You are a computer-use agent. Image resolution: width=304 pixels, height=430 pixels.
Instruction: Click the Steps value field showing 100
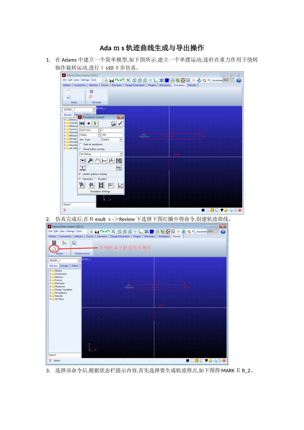(112, 135)
